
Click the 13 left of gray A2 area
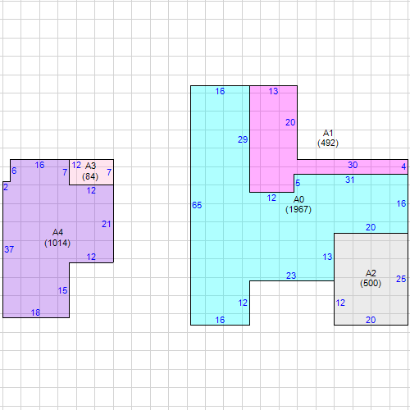327,257
